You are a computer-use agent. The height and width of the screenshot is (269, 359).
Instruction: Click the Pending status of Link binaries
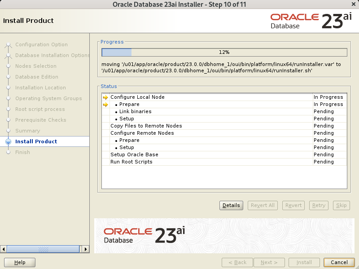(x=324, y=111)
